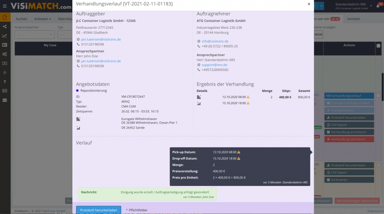384x214 pixels.
Task: Click Verhandlungen abbrechen button
Action: [357, 201]
